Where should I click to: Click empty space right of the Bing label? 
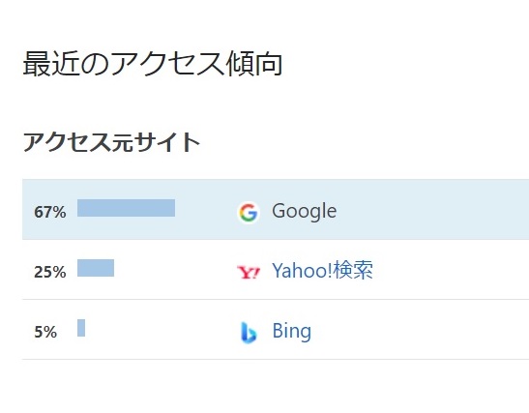pos(420,331)
